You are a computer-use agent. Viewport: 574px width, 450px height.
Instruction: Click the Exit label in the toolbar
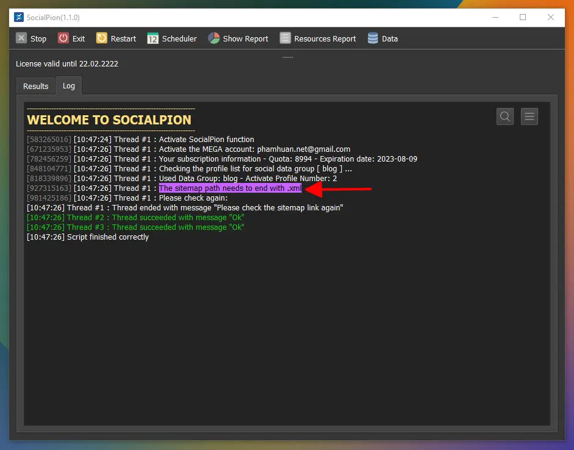pos(79,39)
